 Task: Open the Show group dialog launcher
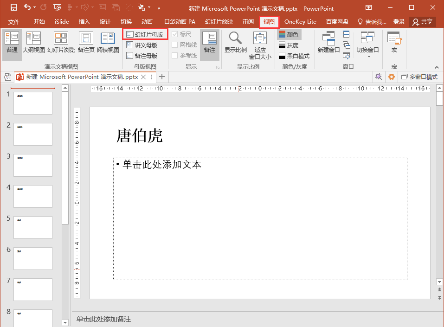(x=218, y=68)
